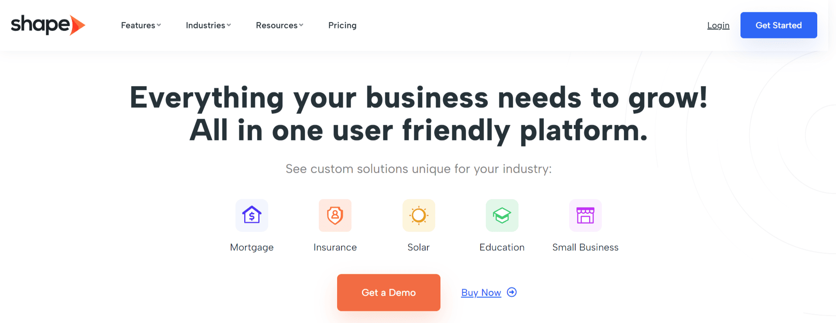Select the Solar sun icon

(419, 215)
